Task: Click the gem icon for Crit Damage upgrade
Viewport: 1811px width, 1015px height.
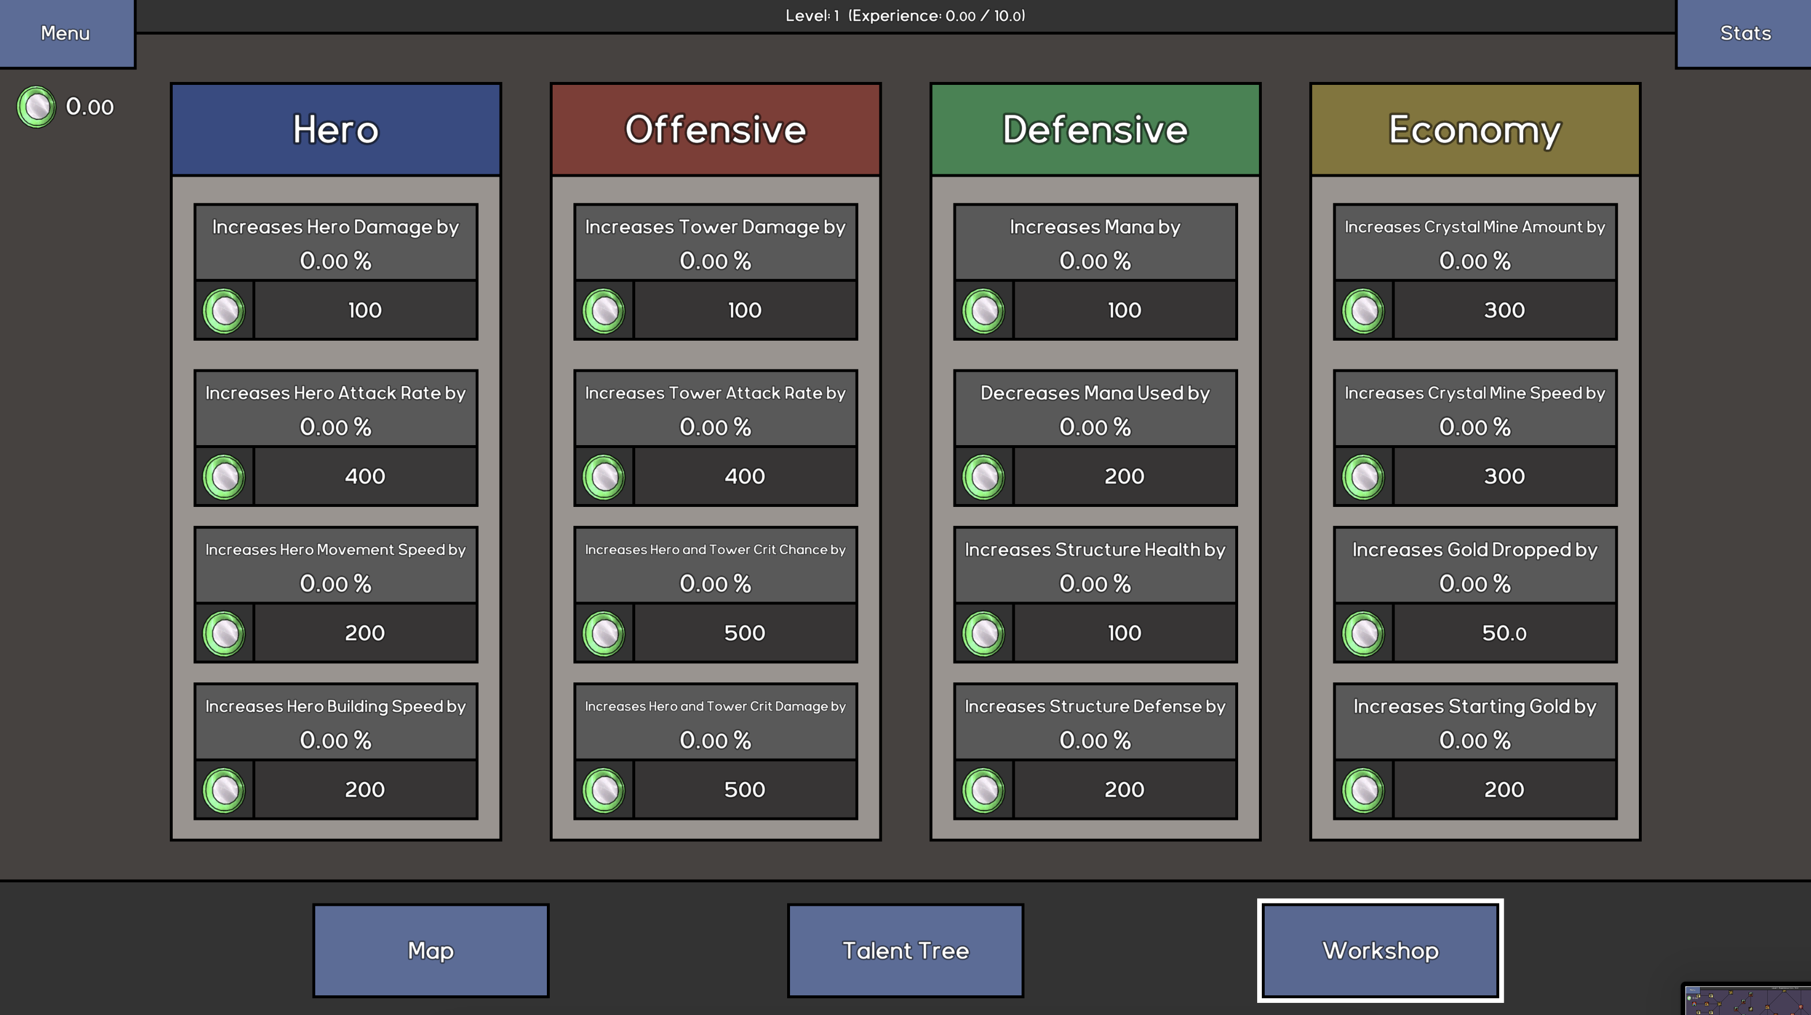Action: [x=604, y=790]
